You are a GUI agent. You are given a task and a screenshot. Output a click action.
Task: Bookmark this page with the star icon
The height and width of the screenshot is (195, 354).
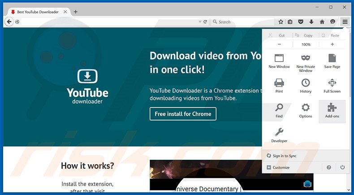(x=281, y=22)
